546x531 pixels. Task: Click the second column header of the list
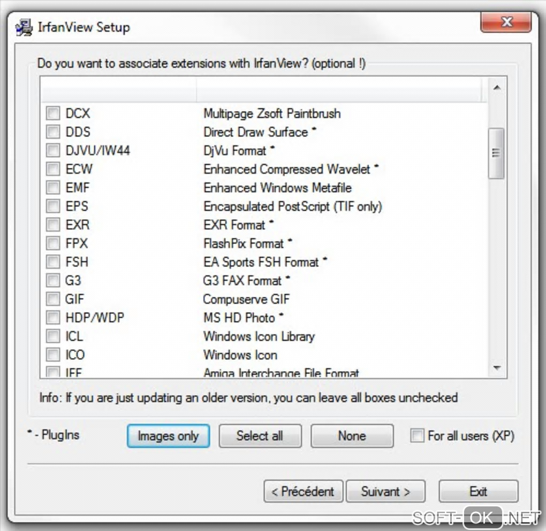click(x=339, y=89)
